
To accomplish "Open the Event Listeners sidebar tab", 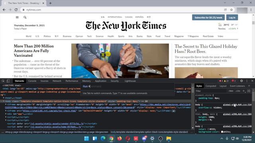I will 237,86.
